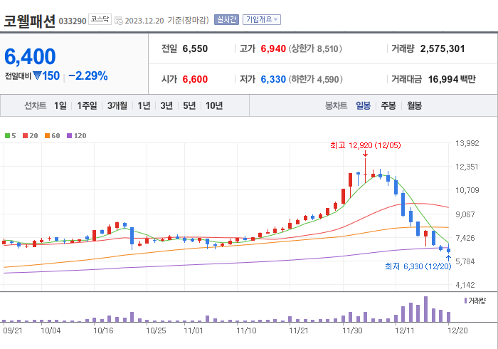This screenshot has width=498, height=349.
Task: Select the 1년 line chart tab
Action: (144, 105)
